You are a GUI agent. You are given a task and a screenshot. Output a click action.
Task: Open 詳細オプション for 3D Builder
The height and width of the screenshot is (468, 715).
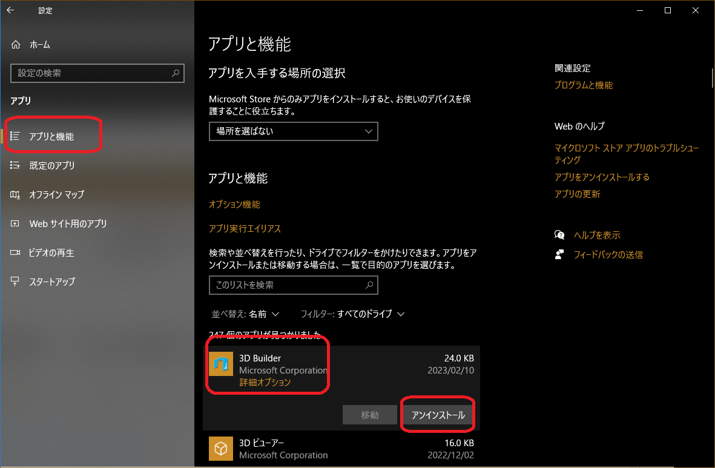(265, 382)
